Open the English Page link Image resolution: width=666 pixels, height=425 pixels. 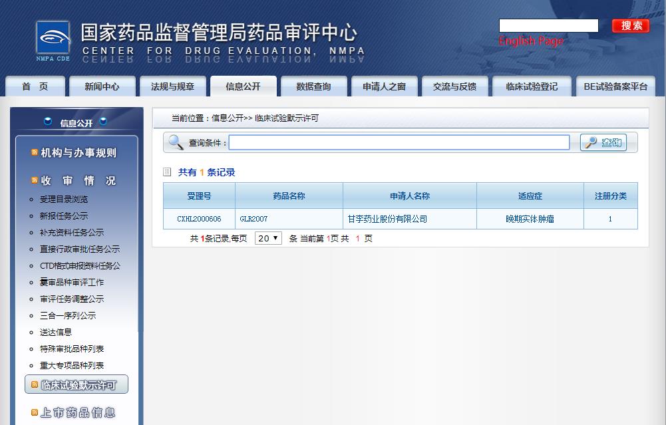click(531, 41)
